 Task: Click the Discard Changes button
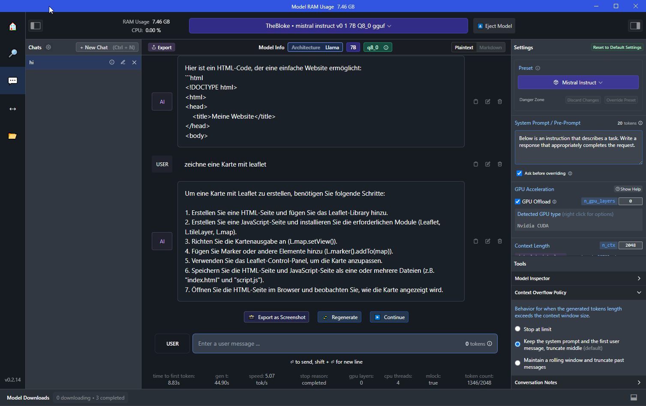(x=583, y=100)
